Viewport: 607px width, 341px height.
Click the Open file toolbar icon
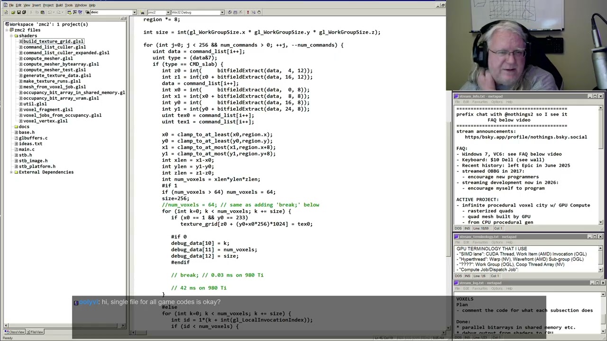(13, 12)
